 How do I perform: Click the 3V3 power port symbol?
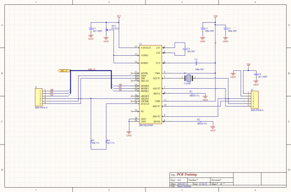119,16
